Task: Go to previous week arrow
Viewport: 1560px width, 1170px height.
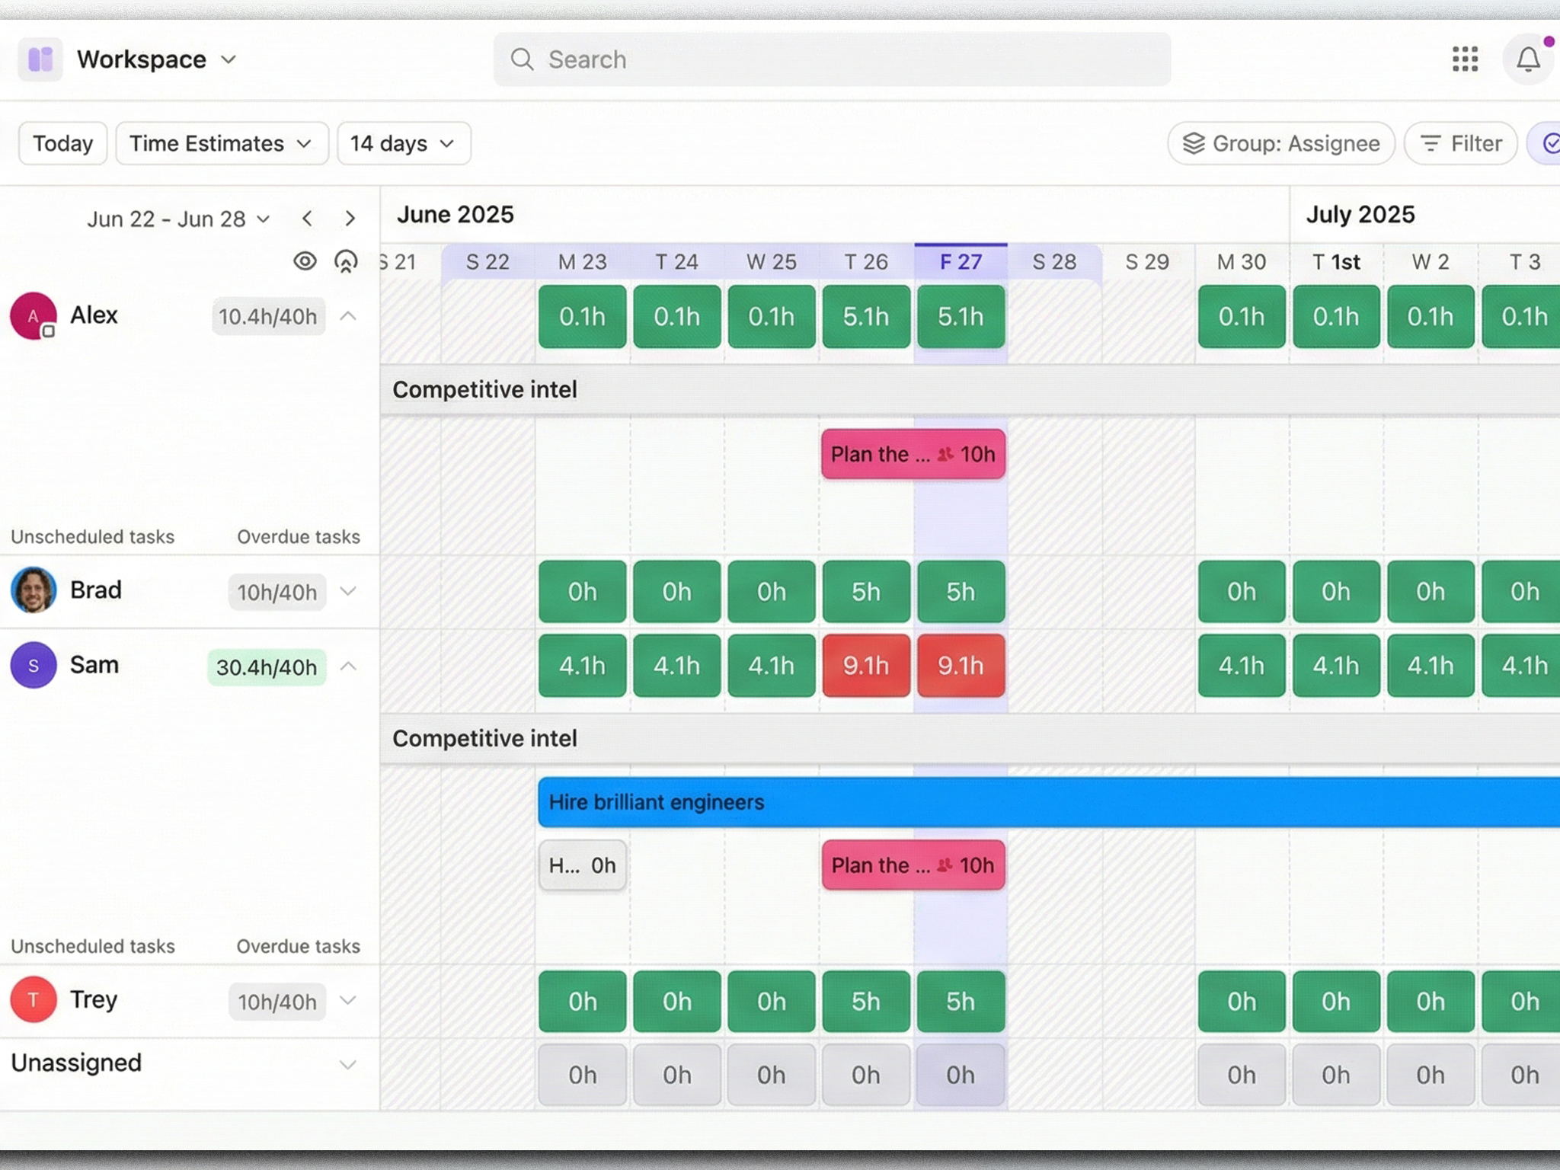Action: [x=307, y=219]
